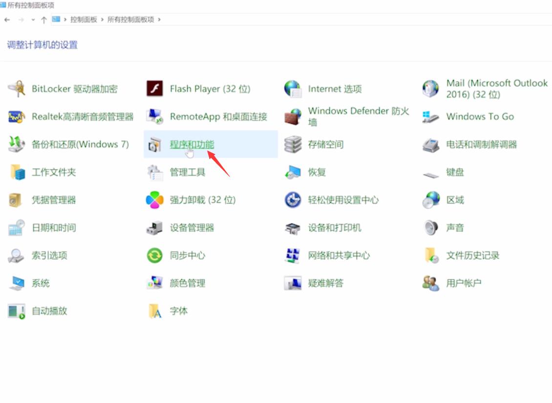Open the Windows To Go icon

pyautogui.click(x=430, y=116)
